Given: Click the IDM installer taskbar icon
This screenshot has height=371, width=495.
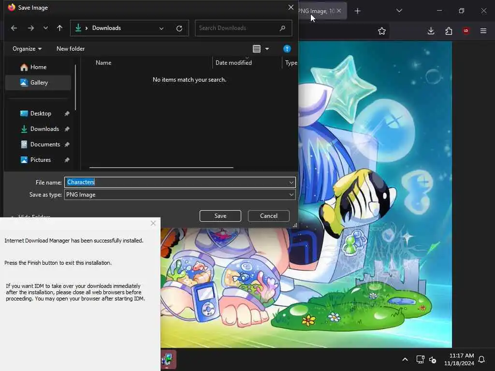Looking at the screenshot, I should pos(168,359).
